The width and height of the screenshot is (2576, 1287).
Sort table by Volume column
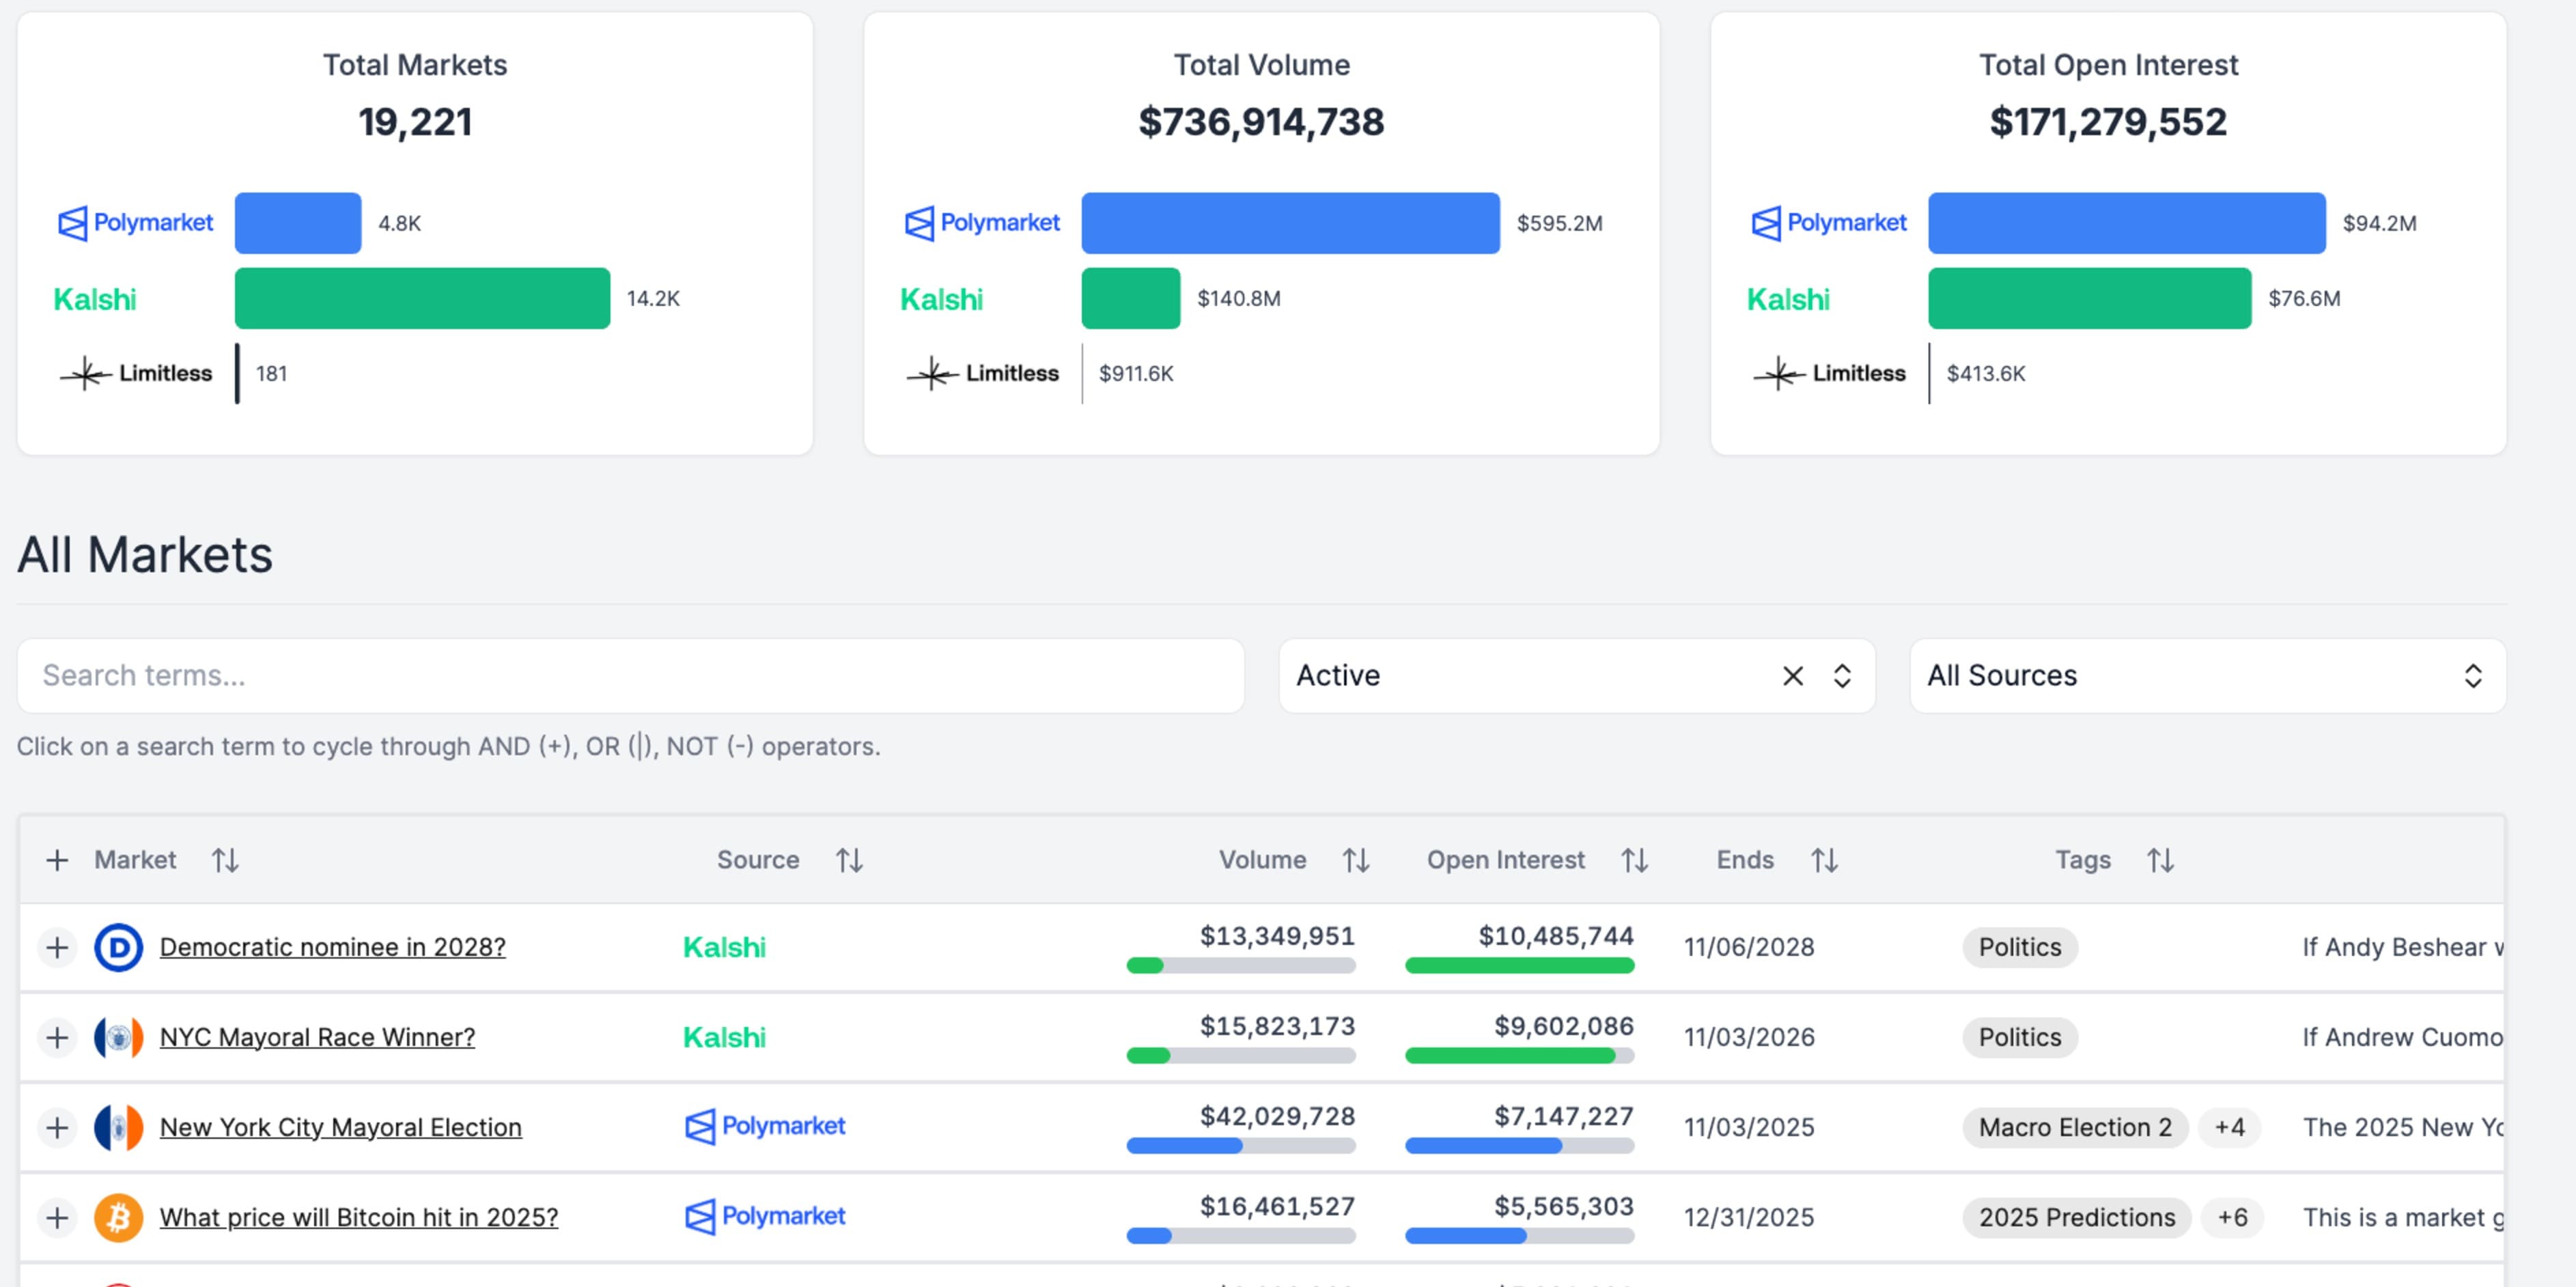[x=1356, y=860]
